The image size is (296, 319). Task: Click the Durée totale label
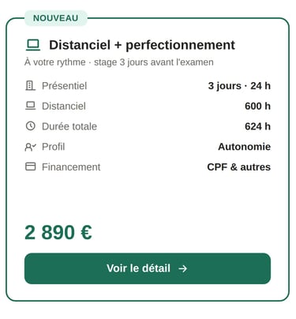click(69, 126)
